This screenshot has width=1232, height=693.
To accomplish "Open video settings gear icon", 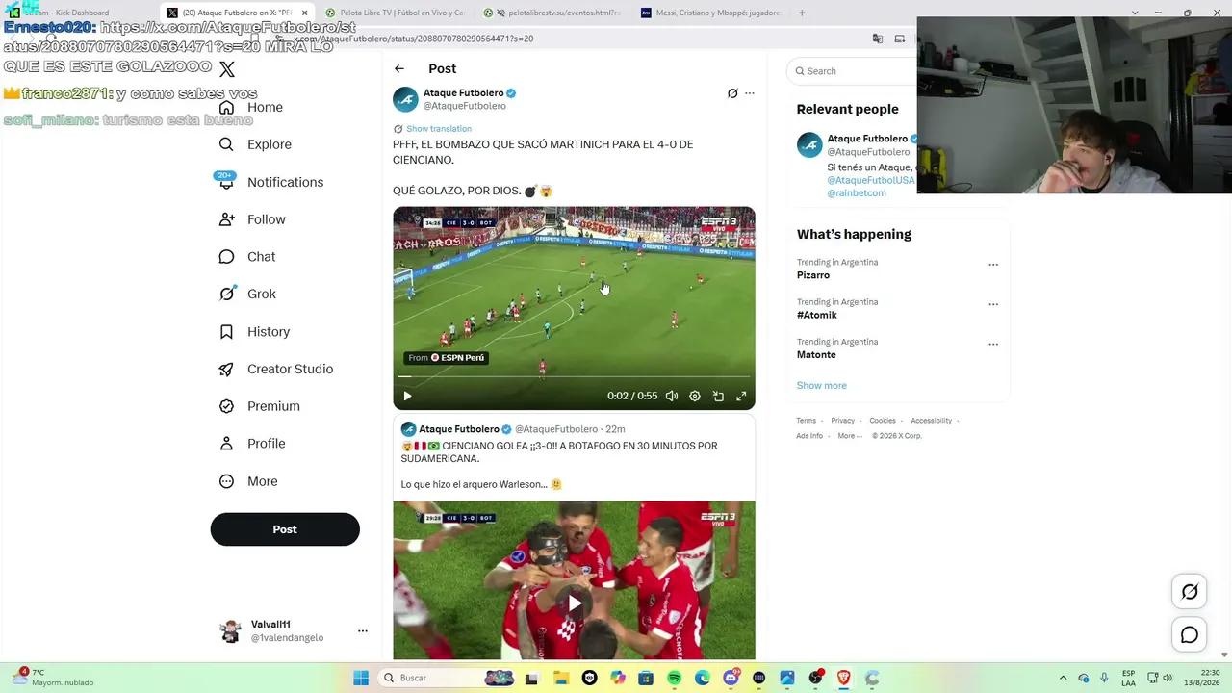I will [695, 396].
